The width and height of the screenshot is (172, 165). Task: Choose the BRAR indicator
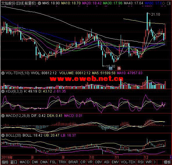click(73, 162)
